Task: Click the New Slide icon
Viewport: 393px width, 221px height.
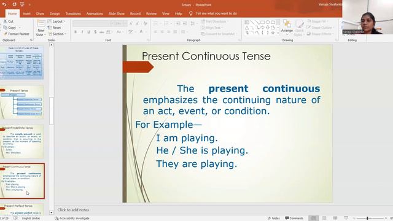Action: [x=41, y=24]
